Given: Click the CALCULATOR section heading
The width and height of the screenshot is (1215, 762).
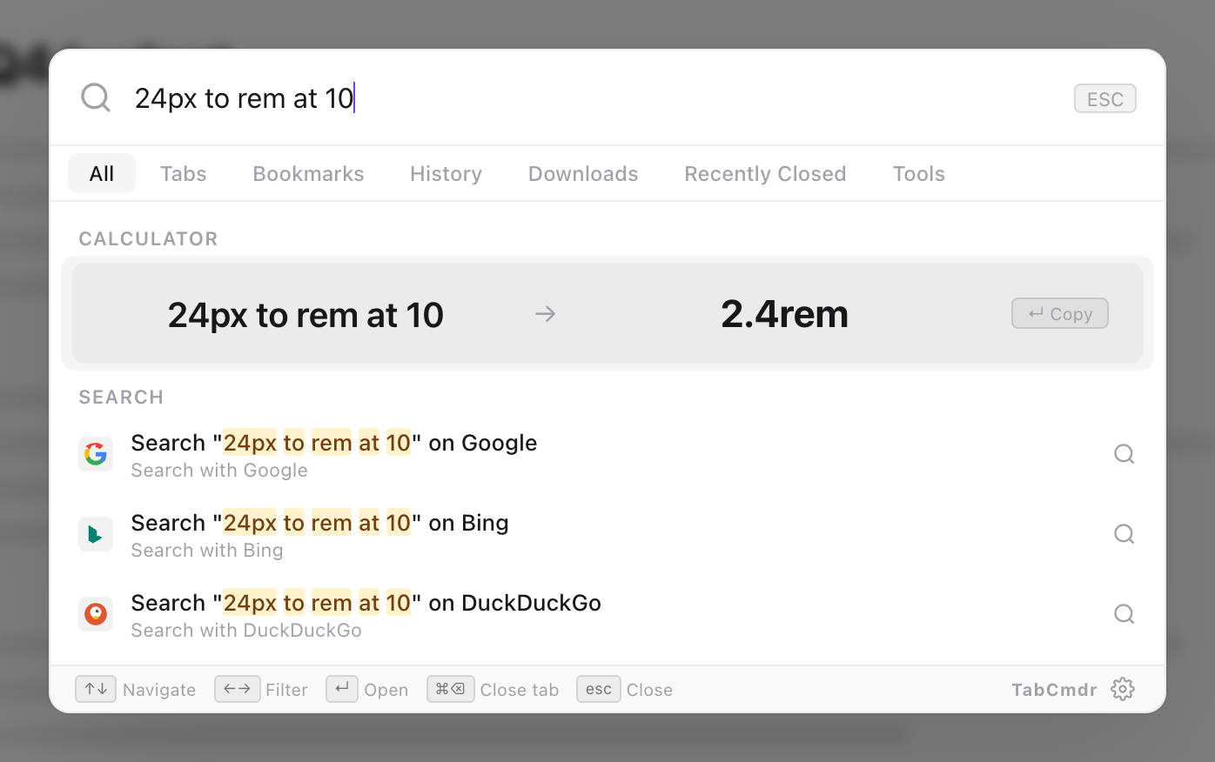Looking at the screenshot, I should click(x=149, y=238).
